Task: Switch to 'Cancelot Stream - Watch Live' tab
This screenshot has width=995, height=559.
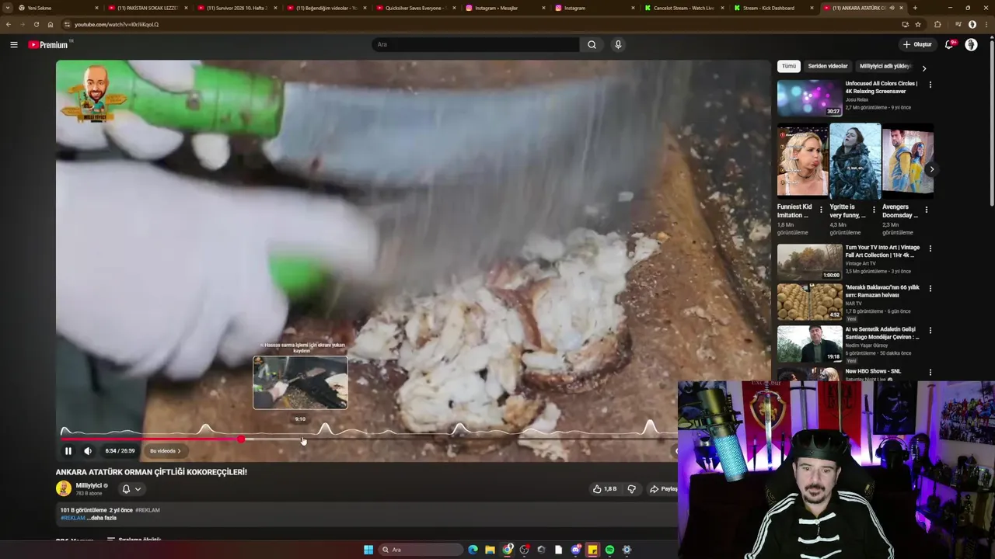Action: point(684,8)
